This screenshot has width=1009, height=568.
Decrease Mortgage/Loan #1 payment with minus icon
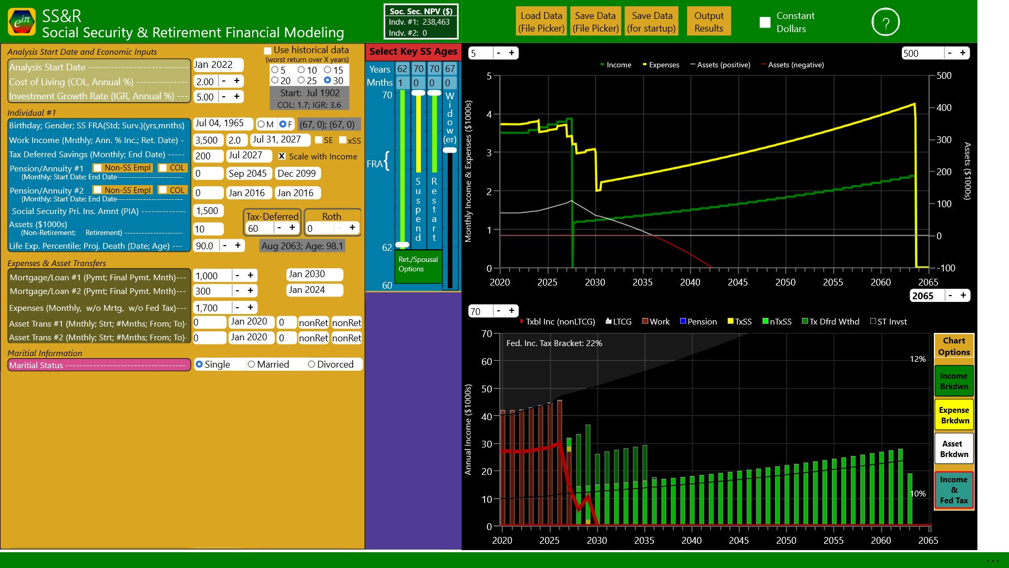click(x=238, y=276)
